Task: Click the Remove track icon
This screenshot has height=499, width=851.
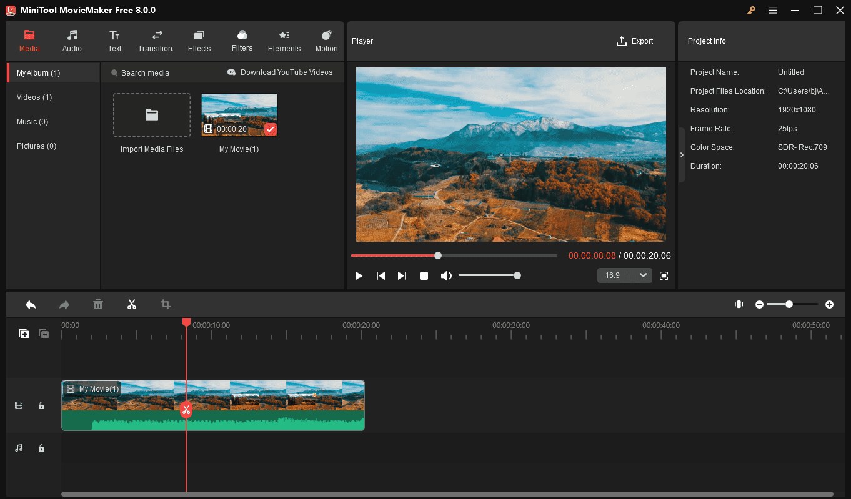Action: 44,333
